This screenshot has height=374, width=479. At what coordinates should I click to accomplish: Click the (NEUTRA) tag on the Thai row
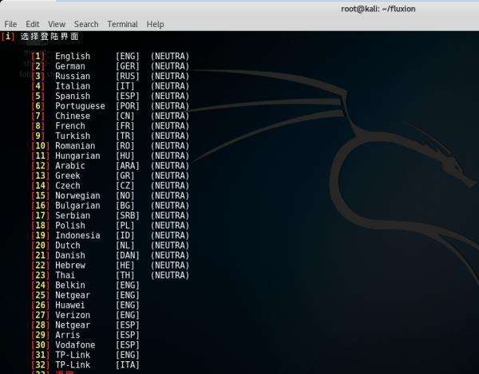170,275
